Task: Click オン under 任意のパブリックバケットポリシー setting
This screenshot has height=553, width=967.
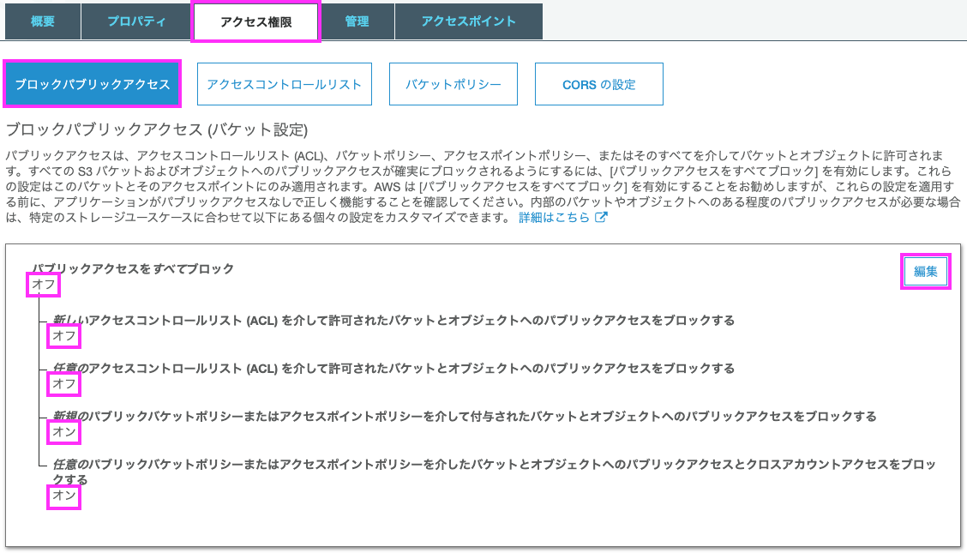Action: coord(63,496)
